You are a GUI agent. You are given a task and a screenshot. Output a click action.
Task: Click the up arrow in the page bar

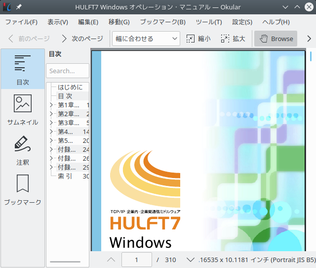111,260
